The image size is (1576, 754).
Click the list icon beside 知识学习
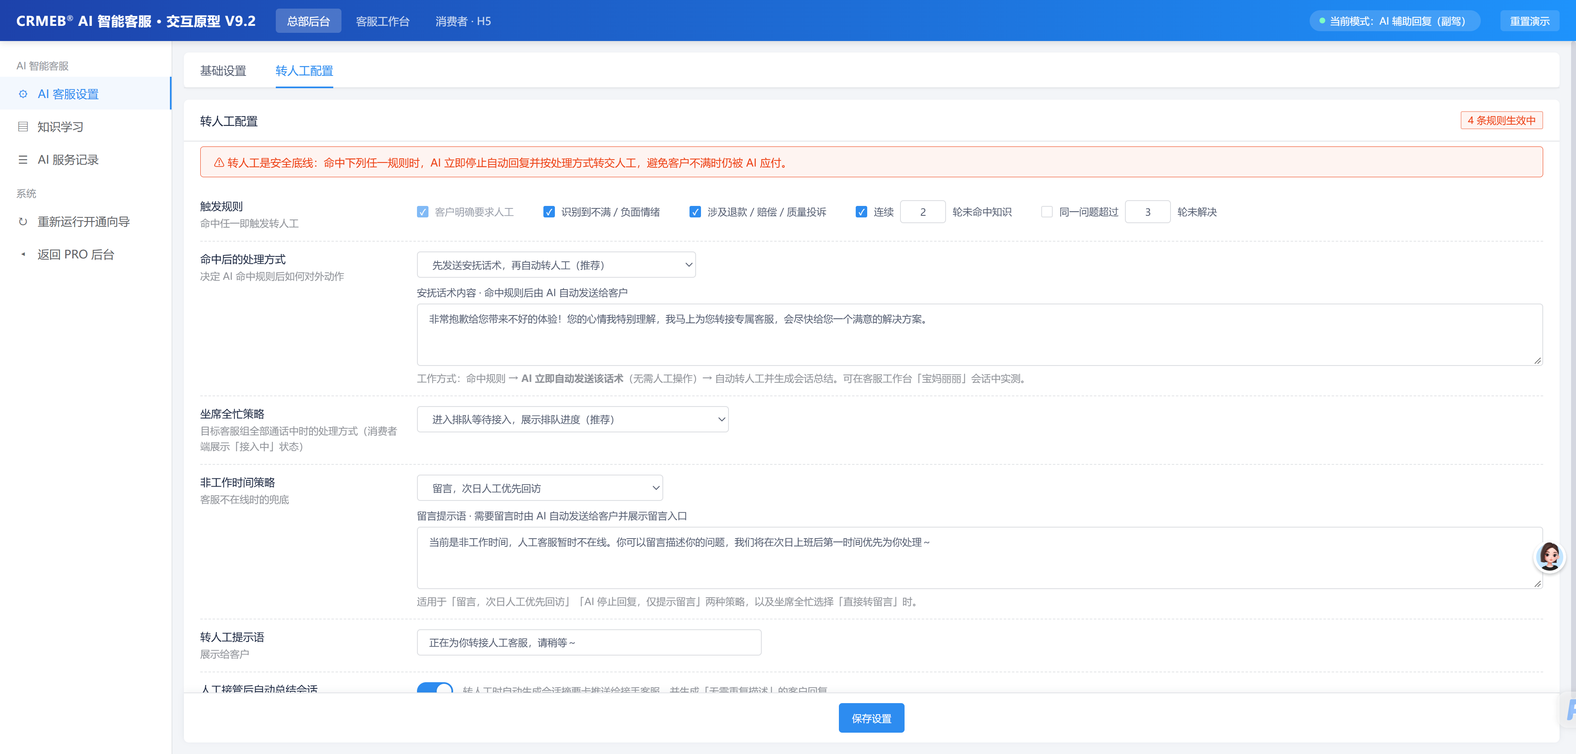23,127
